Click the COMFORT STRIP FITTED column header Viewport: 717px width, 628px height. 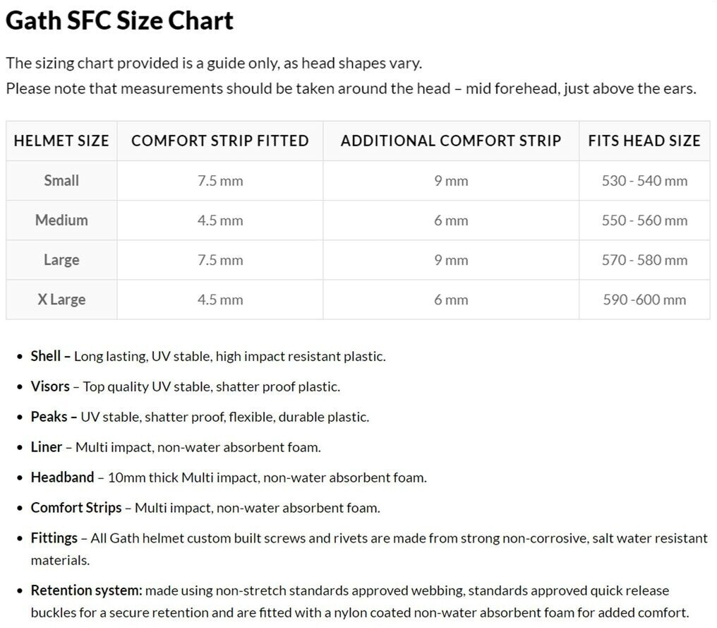[x=220, y=141]
